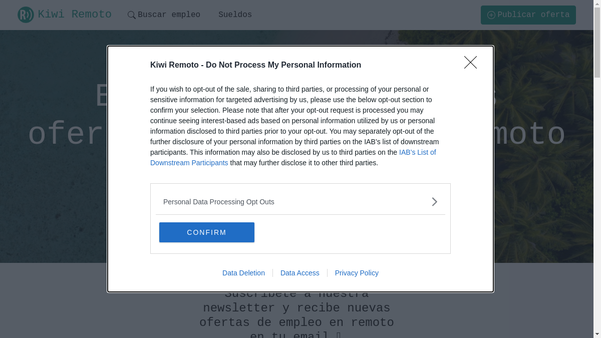Screen dimensions: 601x338
Task: Open the Sueldos menu item
Action: [235, 15]
